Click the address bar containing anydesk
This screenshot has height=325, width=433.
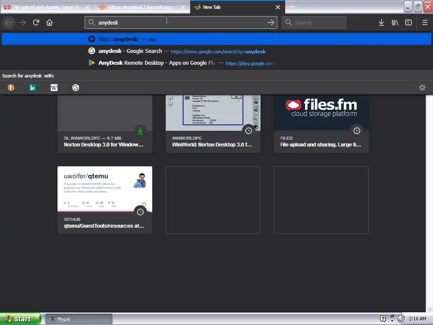coord(181,22)
